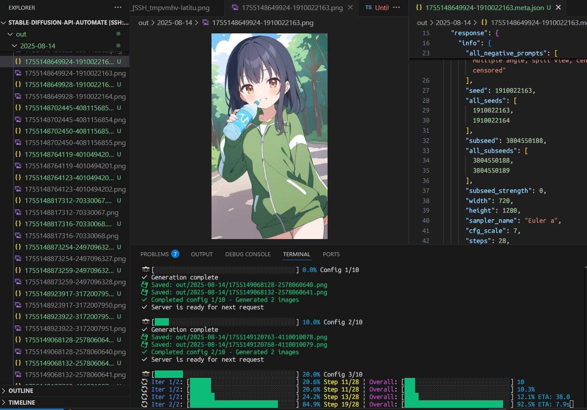This screenshot has width=587, height=410.
Task: Open file 1755148649928-1910022164.png in the Explorer
Action: click(75, 96)
